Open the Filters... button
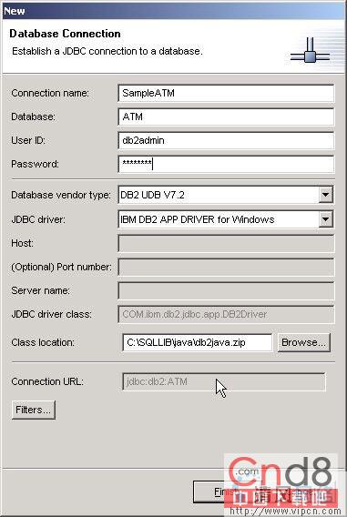 [34, 410]
